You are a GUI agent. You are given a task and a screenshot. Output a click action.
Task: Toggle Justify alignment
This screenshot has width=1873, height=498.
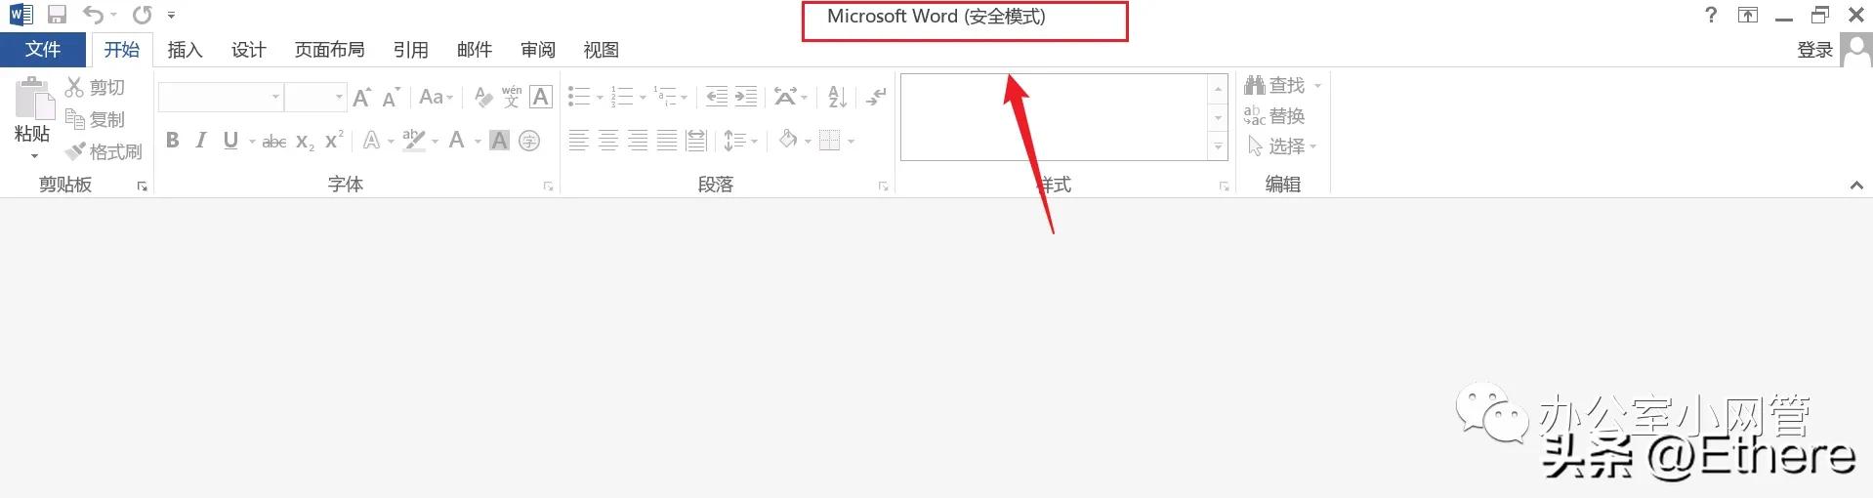pyautogui.click(x=667, y=141)
